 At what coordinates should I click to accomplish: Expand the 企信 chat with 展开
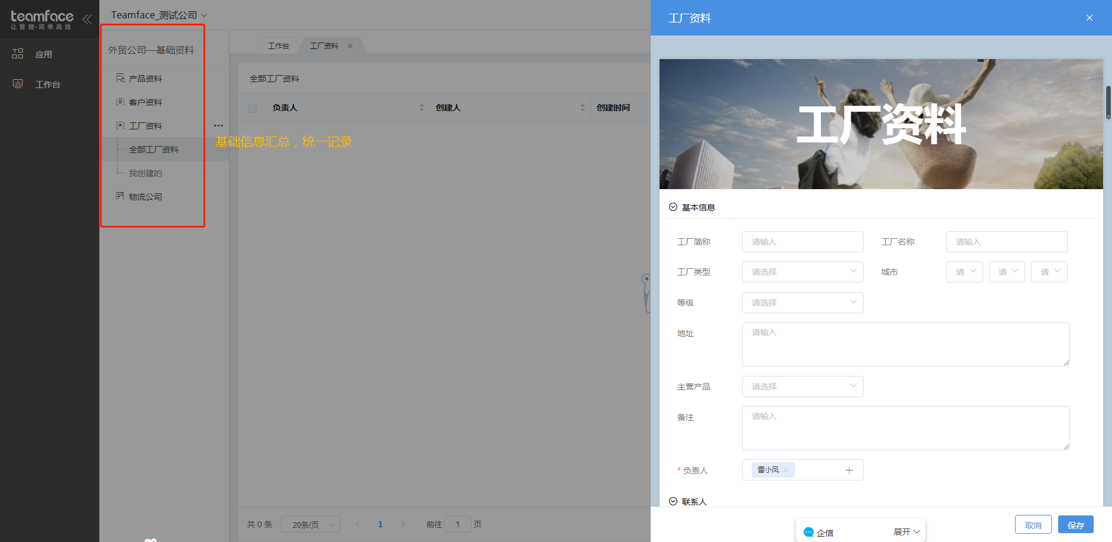pyautogui.click(x=906, y=532)
